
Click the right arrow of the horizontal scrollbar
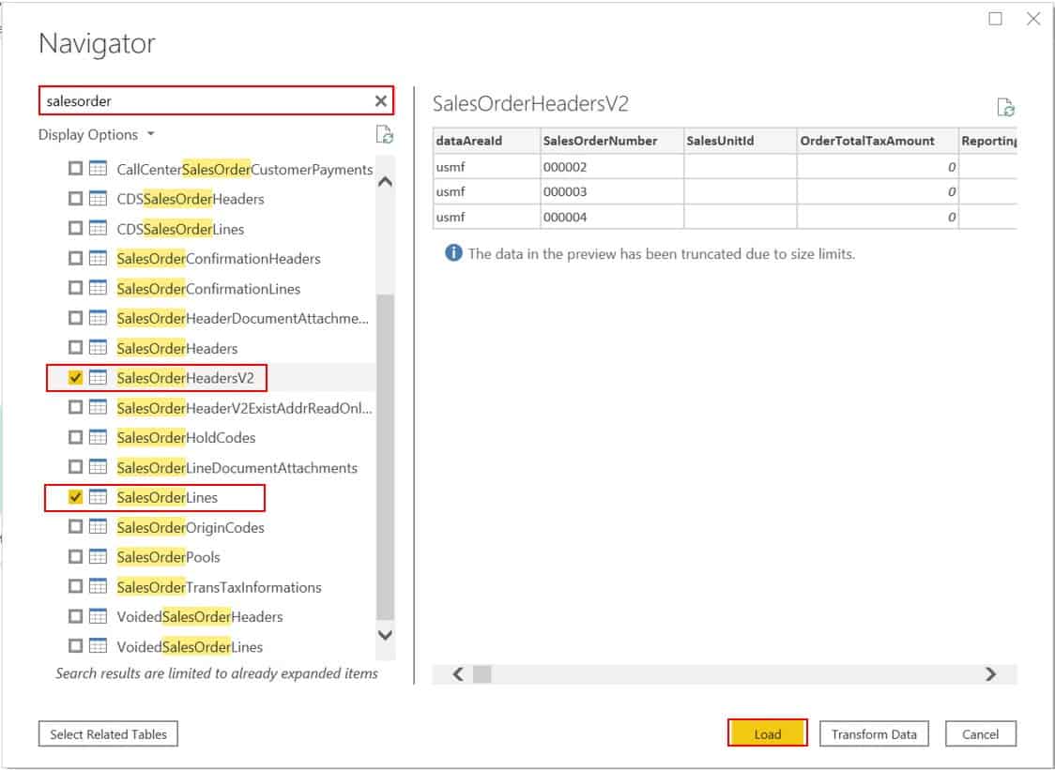[990, 673]
